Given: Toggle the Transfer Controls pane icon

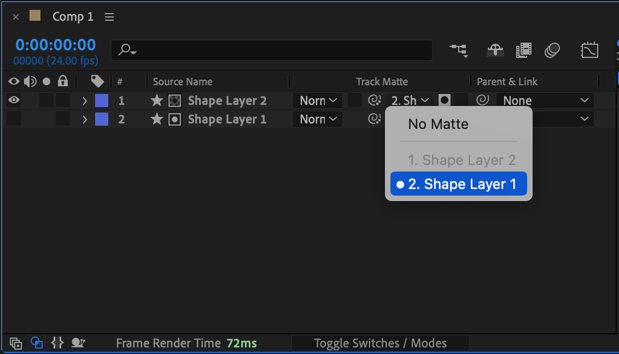Looking at the screenshot, I should click(x=37, y=343).
